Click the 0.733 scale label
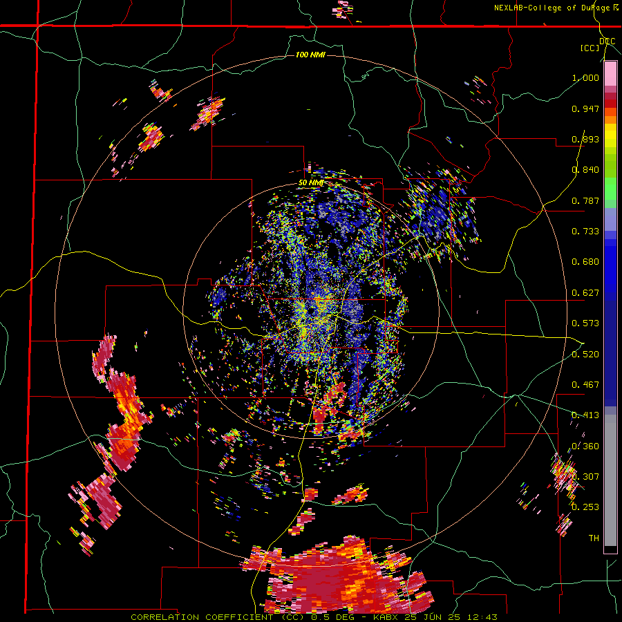The height and width of the screenshot is (622, 622). 585,232
